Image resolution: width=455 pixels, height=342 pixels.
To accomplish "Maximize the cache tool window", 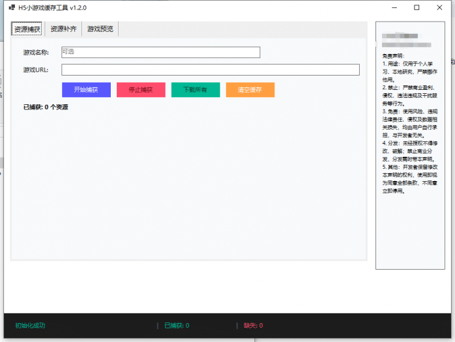I will click(417, 8).
